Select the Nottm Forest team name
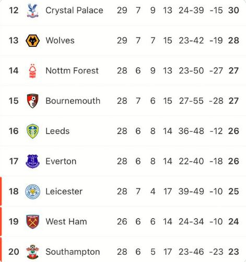This screenshot has width=246, height=262. pos(72,71)
